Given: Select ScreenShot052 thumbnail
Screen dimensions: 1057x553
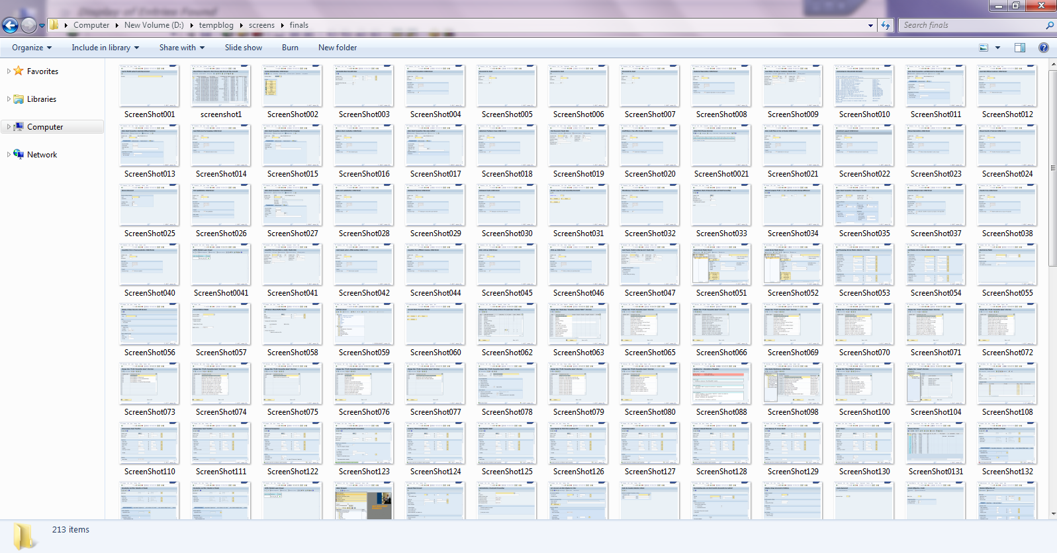Looking at the screenshot, I should 793,265.
